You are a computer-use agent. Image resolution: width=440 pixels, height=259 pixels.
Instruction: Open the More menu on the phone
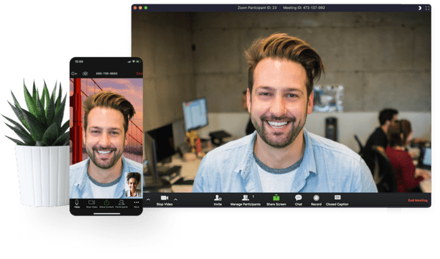(x=136, y=204)
